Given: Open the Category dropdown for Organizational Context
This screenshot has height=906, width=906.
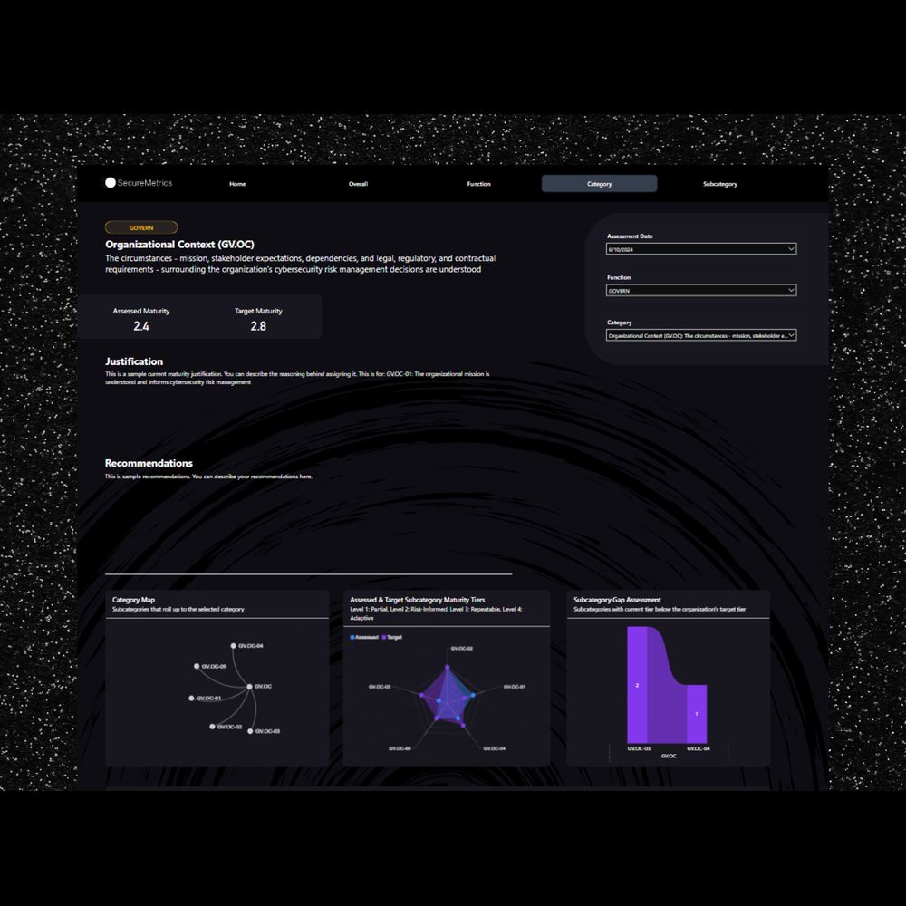Looking at the screenshot, I should [701, 335].
